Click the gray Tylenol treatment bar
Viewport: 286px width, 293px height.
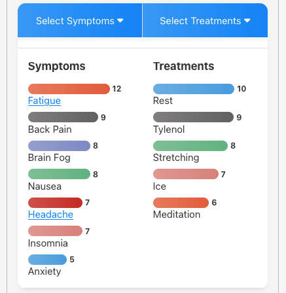pyautogui.click(x=193, y=117)
